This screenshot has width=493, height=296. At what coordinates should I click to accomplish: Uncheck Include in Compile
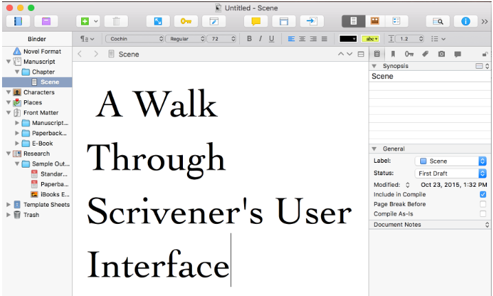click(483, 194)
